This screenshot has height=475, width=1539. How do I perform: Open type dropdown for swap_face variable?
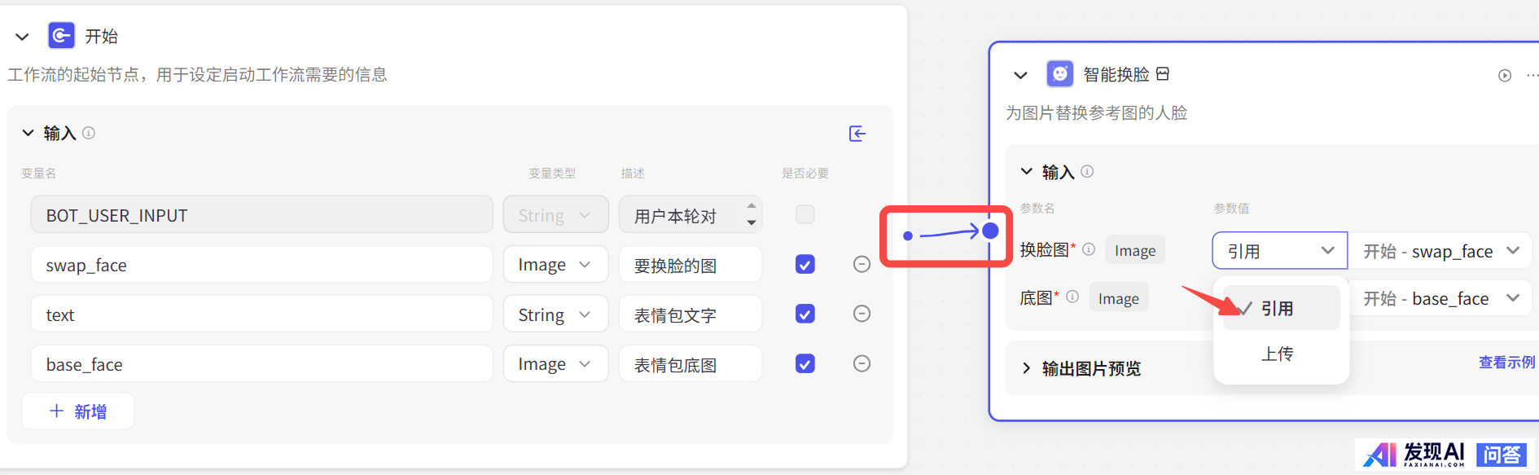[x=555, y=265]
